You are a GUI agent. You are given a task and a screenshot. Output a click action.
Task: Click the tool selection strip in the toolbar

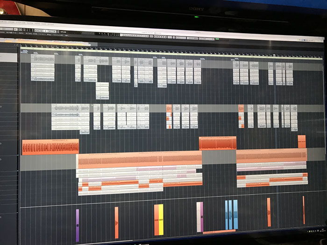[135, 36]
